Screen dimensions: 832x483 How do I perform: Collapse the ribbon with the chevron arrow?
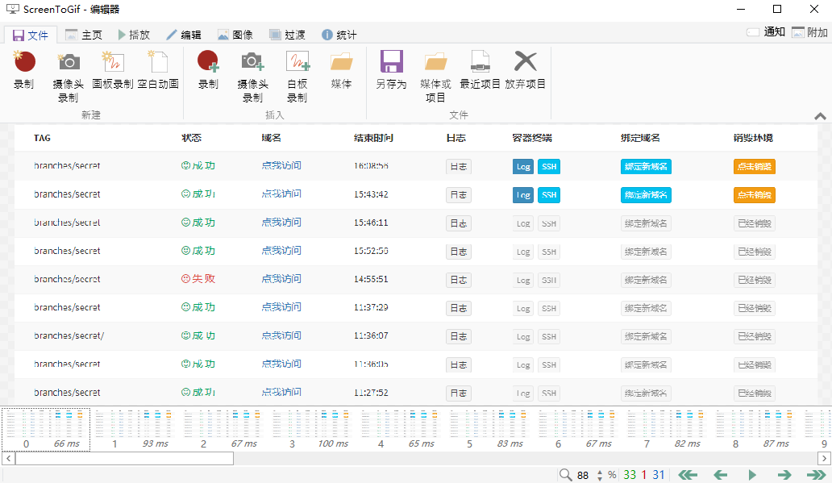[x=820, y=116]
